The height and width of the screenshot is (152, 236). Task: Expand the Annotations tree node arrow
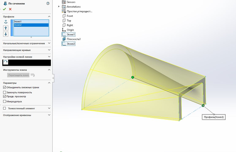[59, 7]
